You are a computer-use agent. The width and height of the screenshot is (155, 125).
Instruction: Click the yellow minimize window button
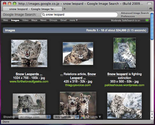pyautogui.click(x=10, y=4)
